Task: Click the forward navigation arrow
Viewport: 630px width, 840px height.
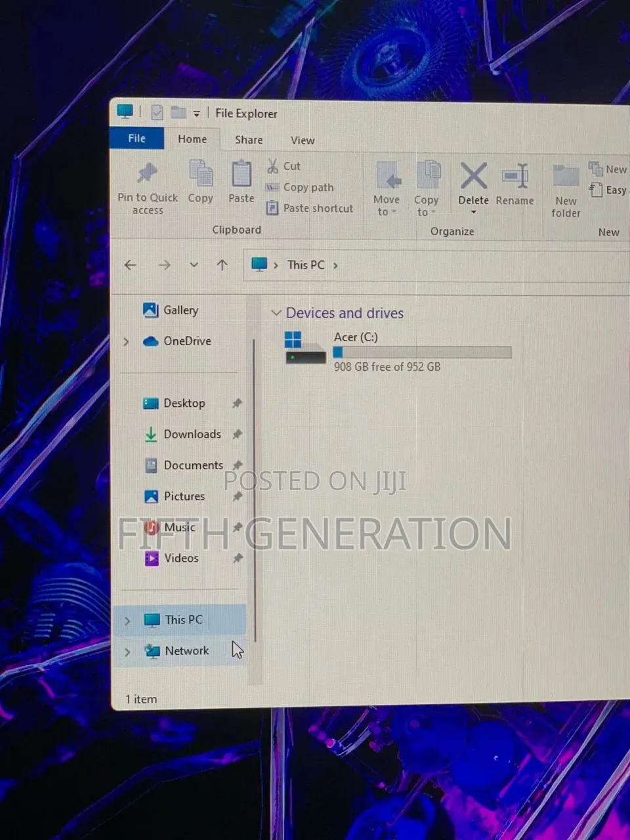Action: tap(164, 265)
